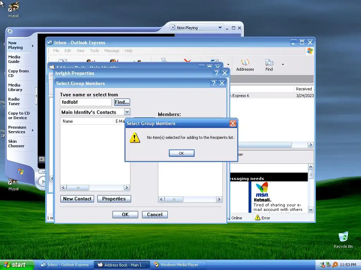
Task: Click the Find toolbar icon in Outlook Express
Action: (269, 65)
